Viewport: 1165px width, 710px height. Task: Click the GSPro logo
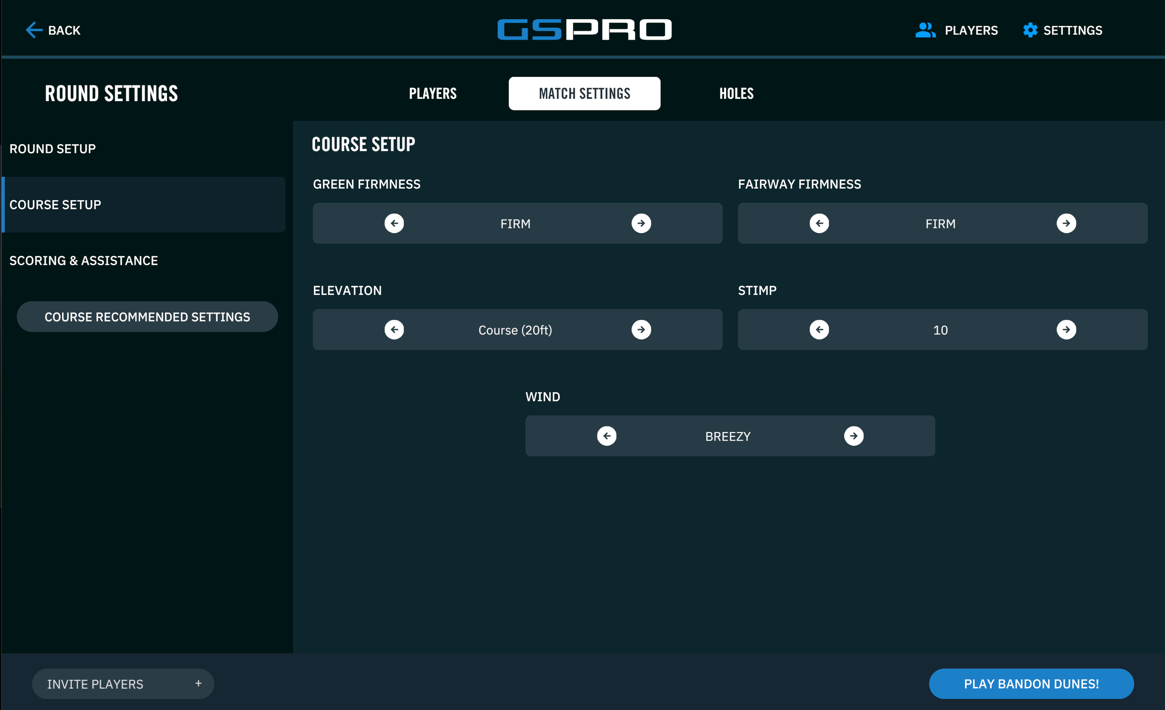[x=584, y=29]
